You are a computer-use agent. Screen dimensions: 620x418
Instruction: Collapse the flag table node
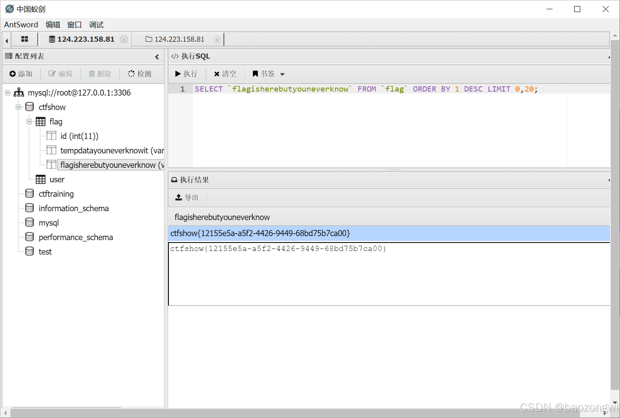(29, 121)
